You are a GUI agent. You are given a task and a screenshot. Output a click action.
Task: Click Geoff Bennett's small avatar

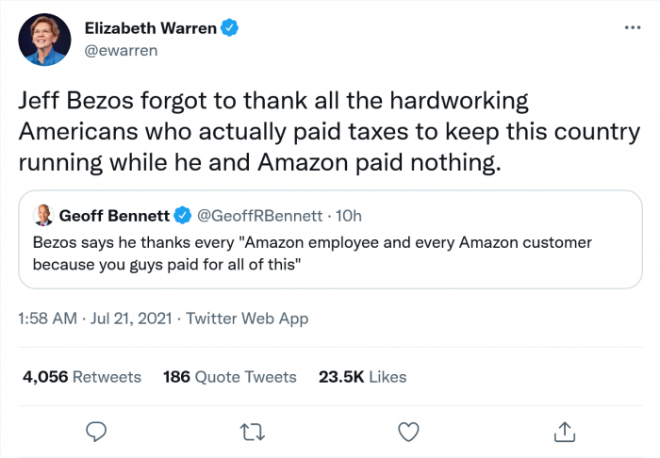(x=43, y=217)
